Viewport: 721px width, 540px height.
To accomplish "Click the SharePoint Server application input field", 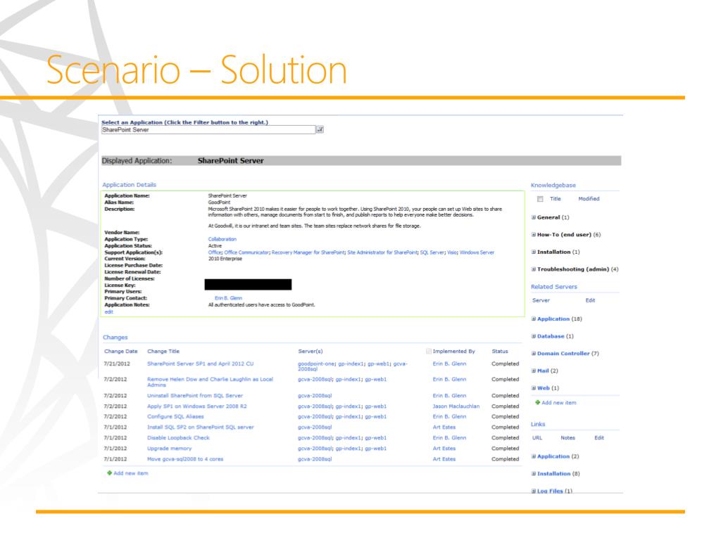I will tap(208, 130).
